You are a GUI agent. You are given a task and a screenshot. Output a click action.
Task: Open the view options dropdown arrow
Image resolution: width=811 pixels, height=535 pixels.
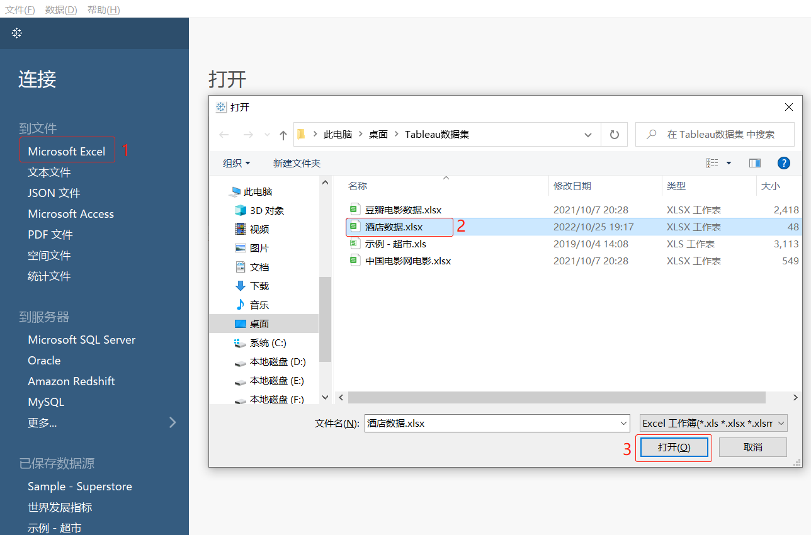tap(729, 163)
